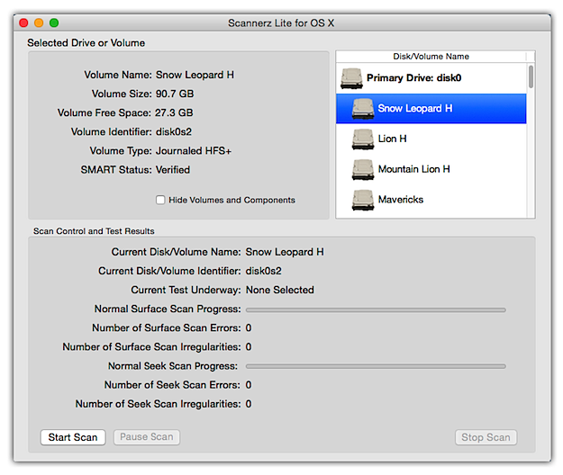Screen dimensions: 563x475
Task: Click the Volume Name value in Selected Drive panel
Action: point(195,75)
